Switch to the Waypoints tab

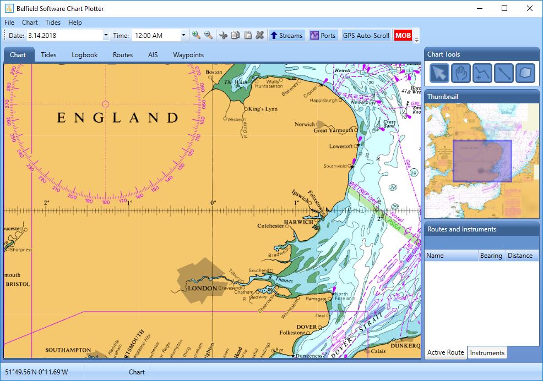(x=188, y=54)
